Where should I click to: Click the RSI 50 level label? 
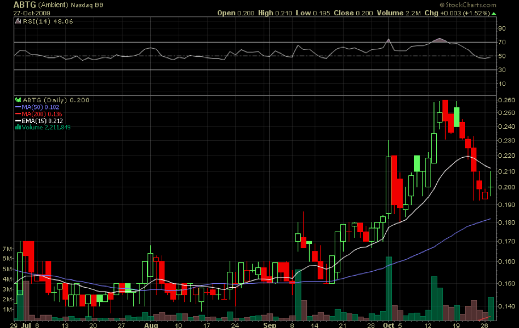tap(502, 56)
